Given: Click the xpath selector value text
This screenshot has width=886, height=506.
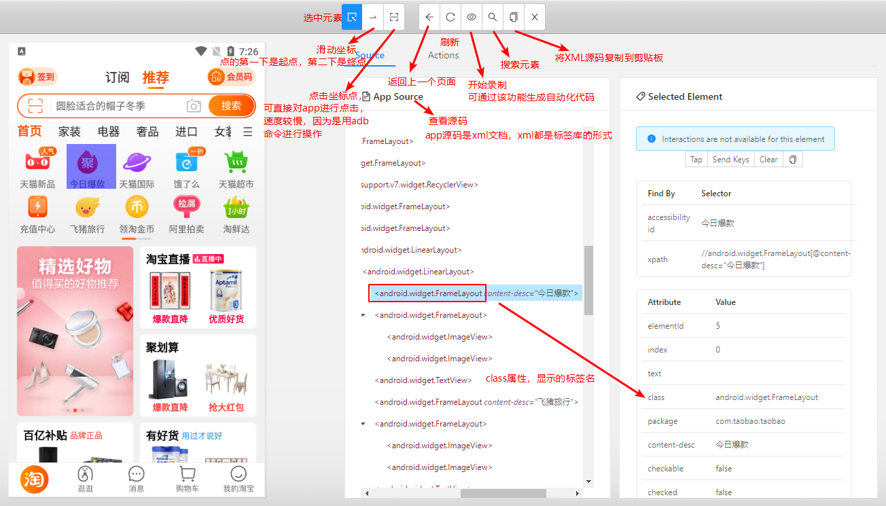Looking at the screenshot, I should coord(776,259).
